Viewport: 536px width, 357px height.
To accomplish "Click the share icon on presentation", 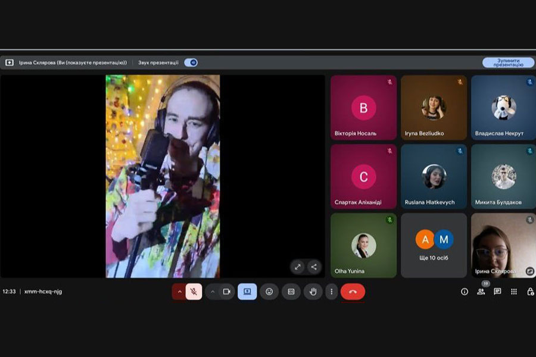I will [x=314, y=267].
